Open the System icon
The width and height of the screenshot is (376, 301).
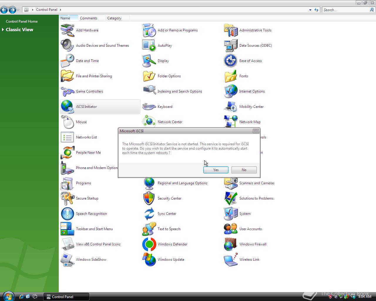point(231,214)
